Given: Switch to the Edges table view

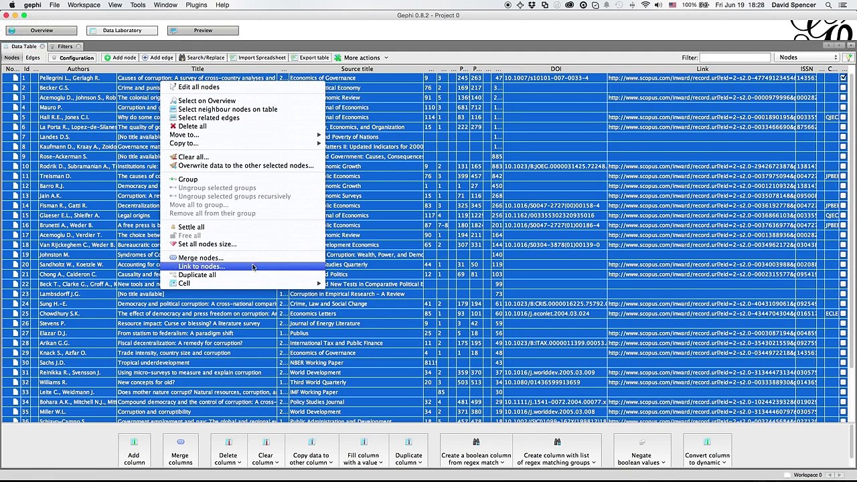Looking at the screenshot, I should coord(33,58).
